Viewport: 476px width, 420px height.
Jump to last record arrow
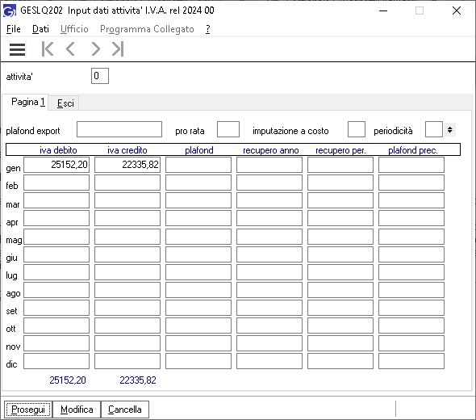(118, 49)
